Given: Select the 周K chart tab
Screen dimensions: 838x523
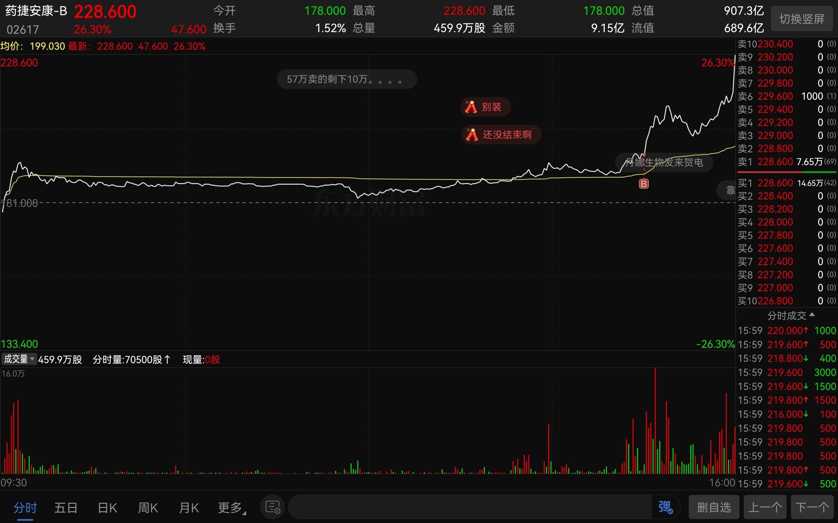Looking at the screenshot, I should click(148, 508).
